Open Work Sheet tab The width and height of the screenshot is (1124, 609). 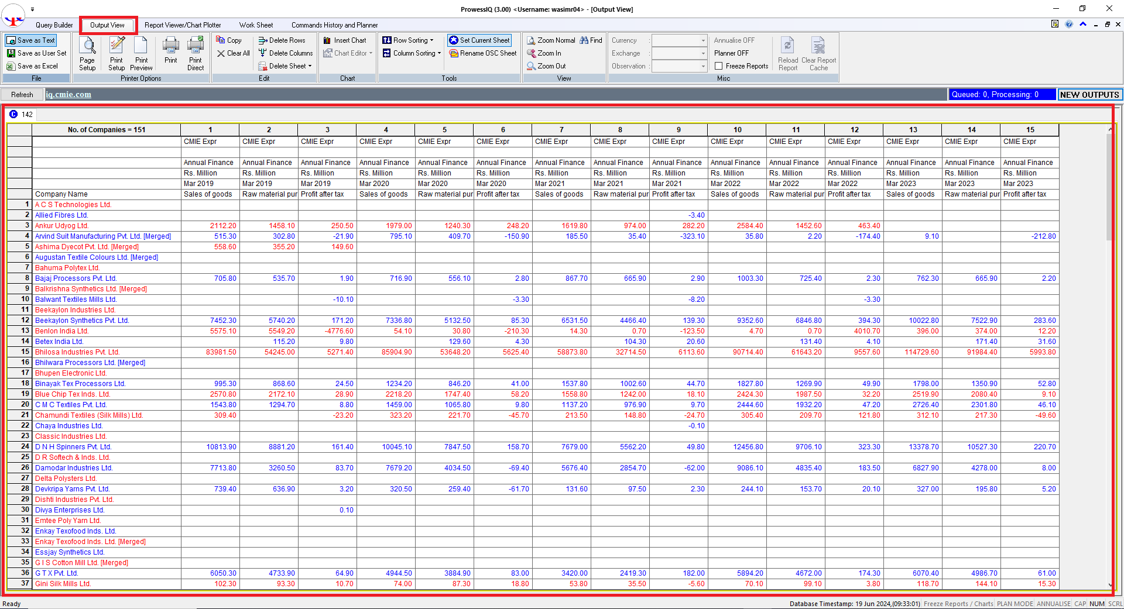point(256,25)
